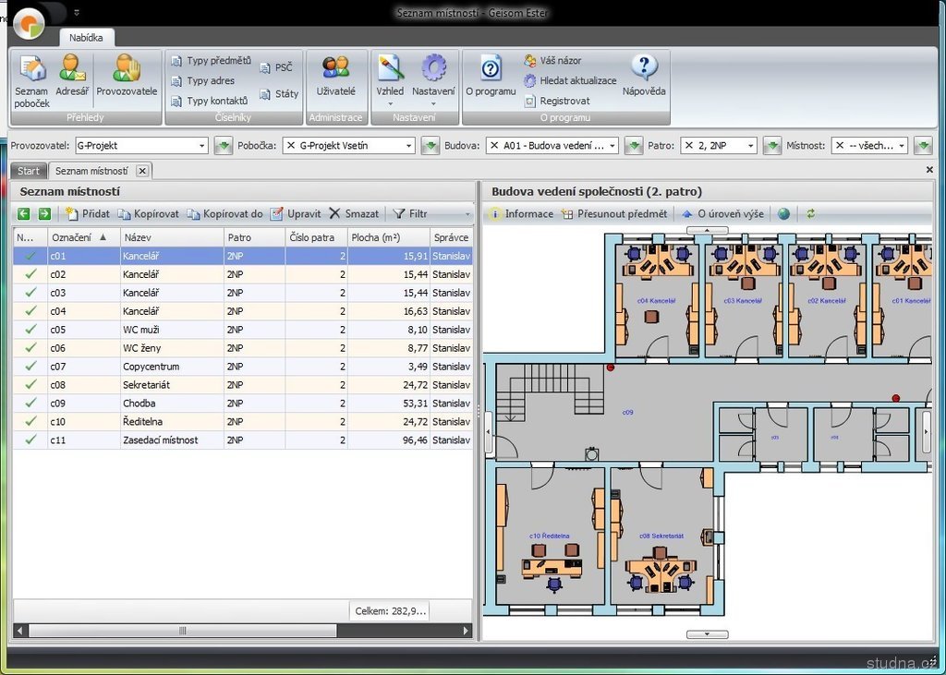Screen dimensions: 946x675
Task: Click the Adresář icon
Action: [x=72, y=76]
